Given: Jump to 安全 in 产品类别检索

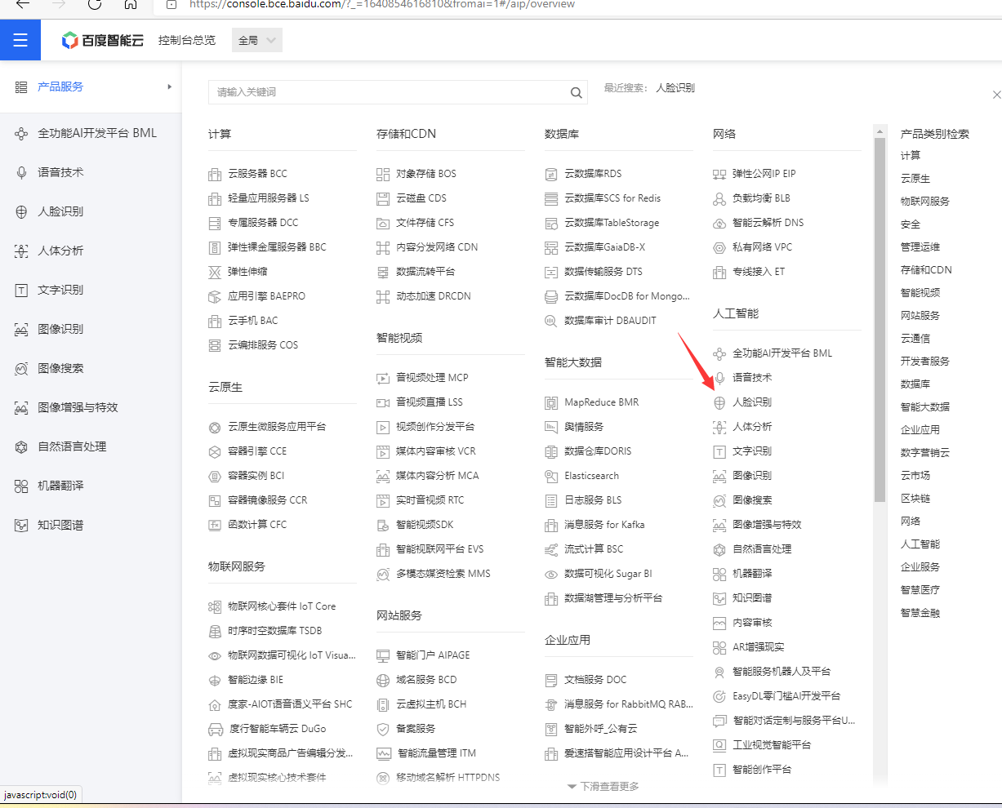Looking at the screenshot, I should pyautogui.click(x=911, y=224).
